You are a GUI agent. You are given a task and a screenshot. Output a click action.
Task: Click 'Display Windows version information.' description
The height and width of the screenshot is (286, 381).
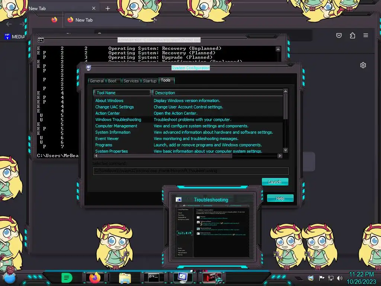(x=187, y=101)
